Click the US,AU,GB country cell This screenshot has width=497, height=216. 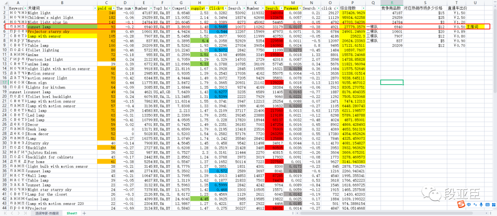(162, 92)
